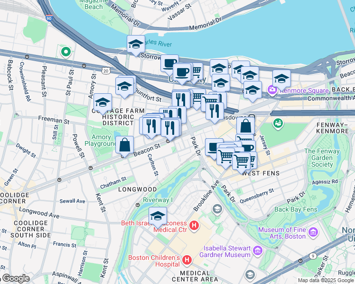Click the shopping bag marker near Lansdowne station
Screen dimensions: 355x284
246,126
